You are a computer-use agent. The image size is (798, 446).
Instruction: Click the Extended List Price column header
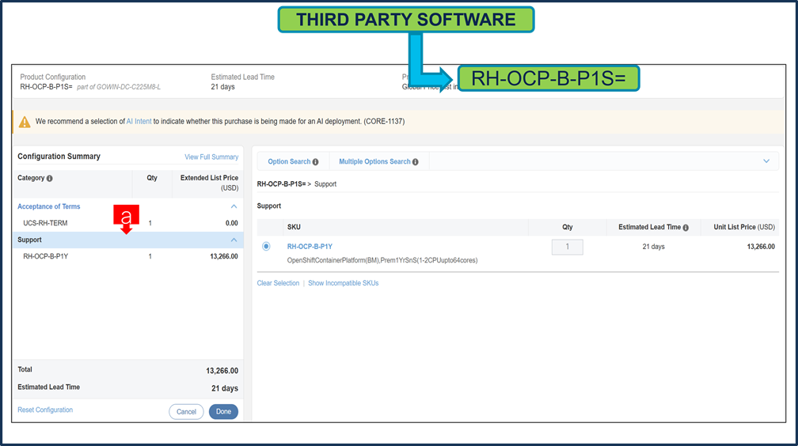tap(209, 183)
